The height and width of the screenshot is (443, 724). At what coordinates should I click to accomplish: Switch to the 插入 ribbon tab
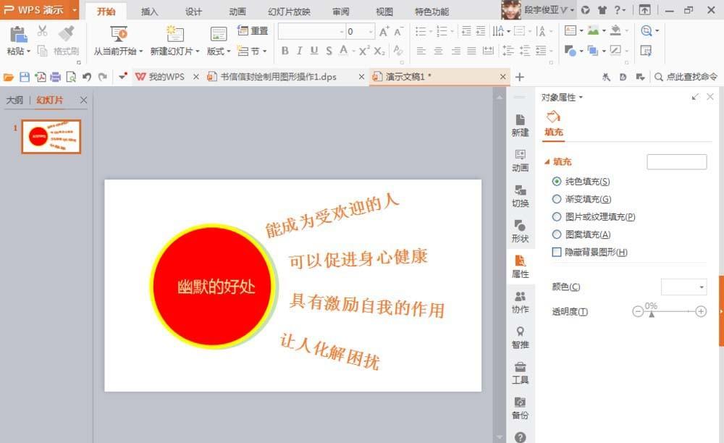149,11
